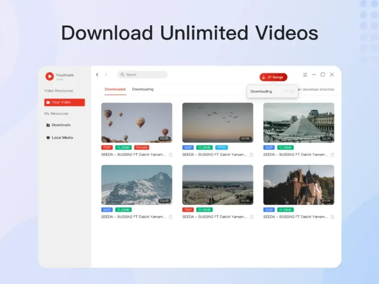The width and height of the screenshot is (379, 284).
Task: Click the Youtube tag on balloons video
Action: coord(142,148)
